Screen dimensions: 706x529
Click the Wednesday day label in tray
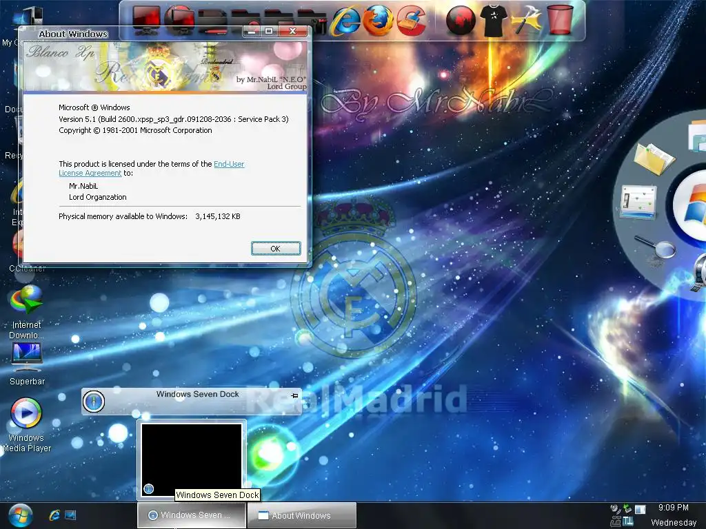point(674,522)
